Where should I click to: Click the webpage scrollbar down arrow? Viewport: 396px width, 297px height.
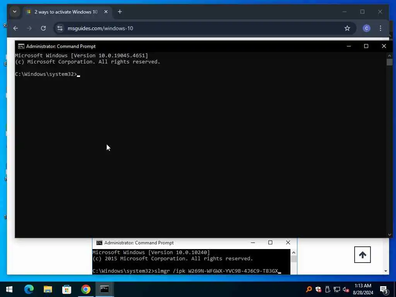coord(386,271)
